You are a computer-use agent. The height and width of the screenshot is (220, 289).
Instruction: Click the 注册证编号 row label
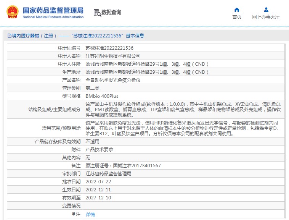(69, 48)
